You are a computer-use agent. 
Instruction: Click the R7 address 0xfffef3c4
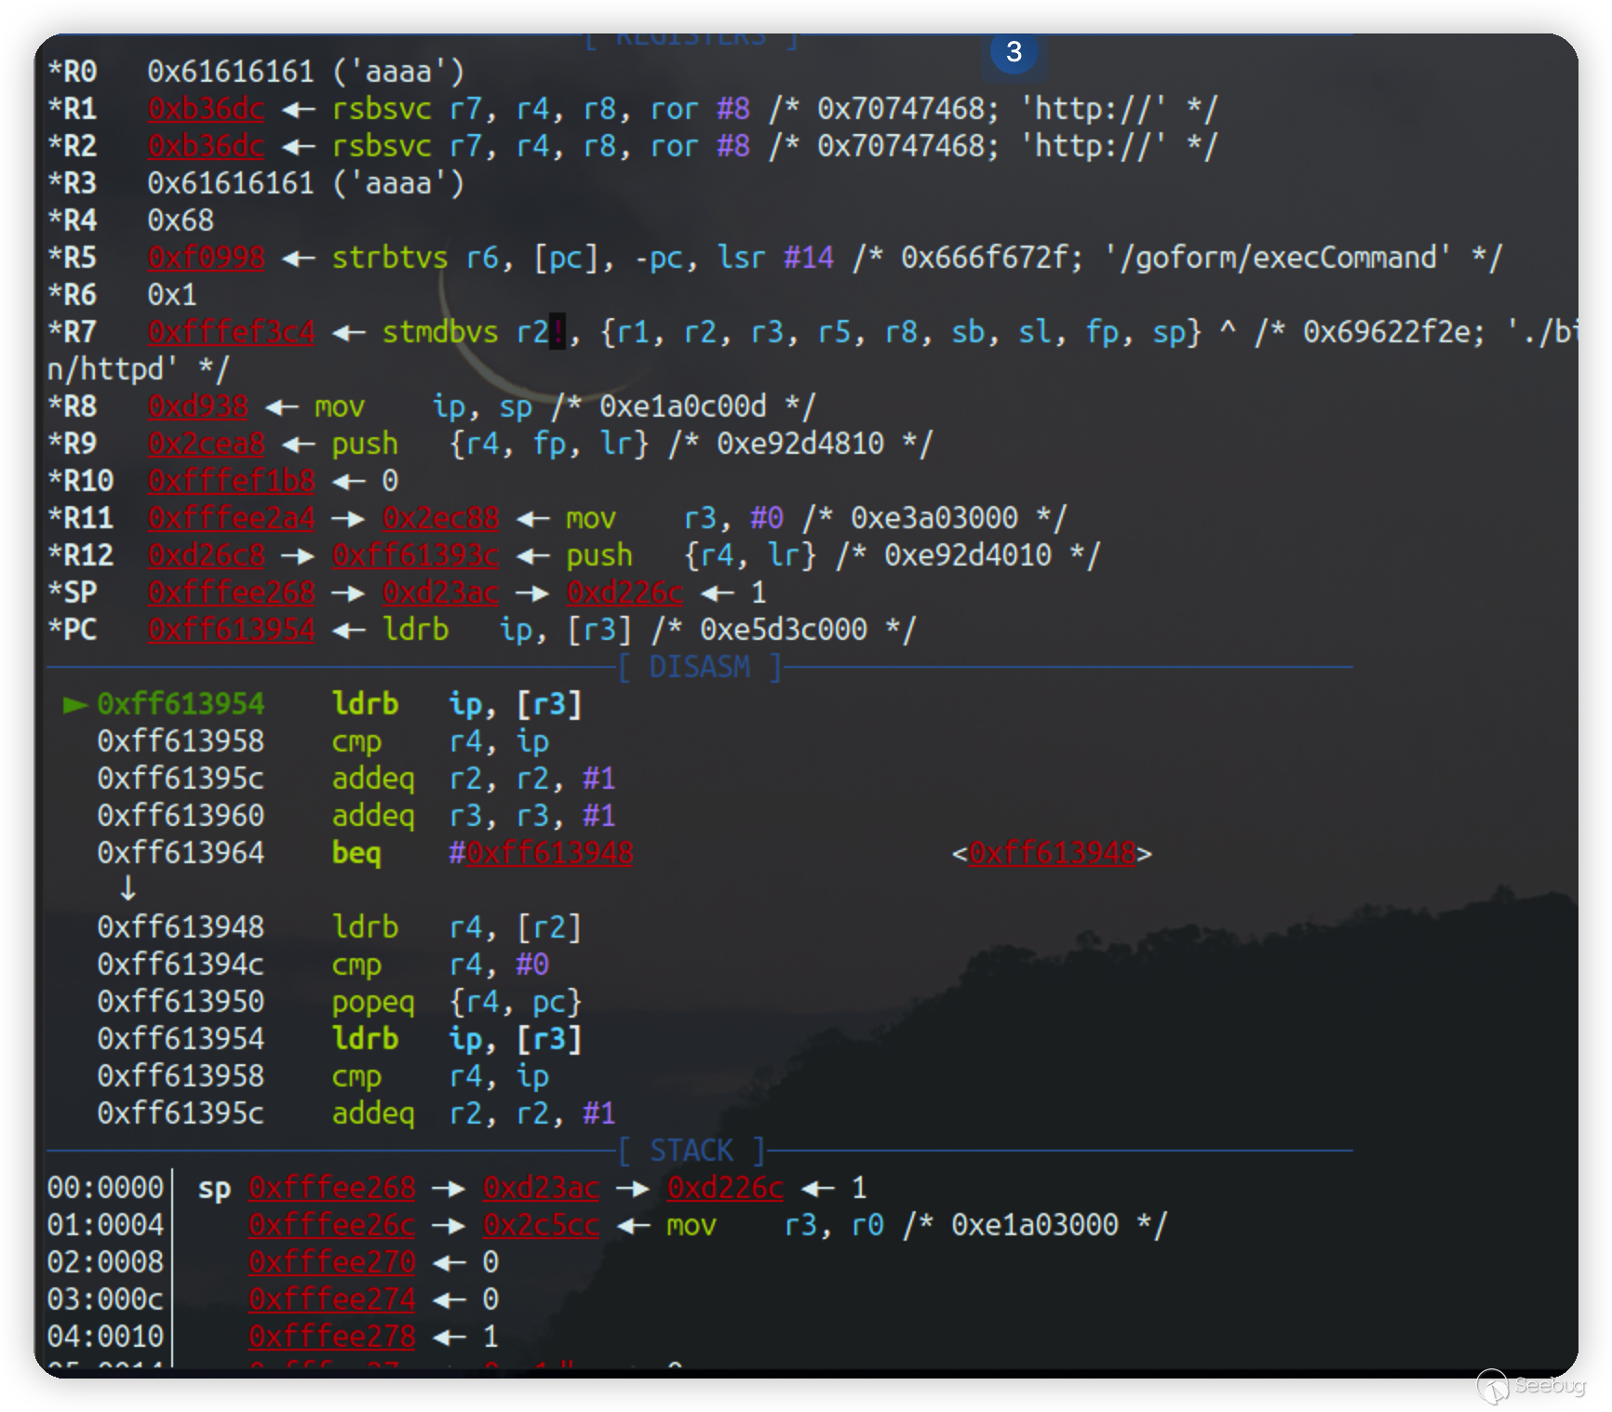231,332
